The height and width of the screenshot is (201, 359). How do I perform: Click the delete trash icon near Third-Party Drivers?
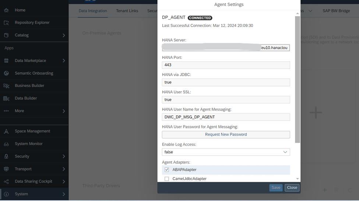click(336, 190)
